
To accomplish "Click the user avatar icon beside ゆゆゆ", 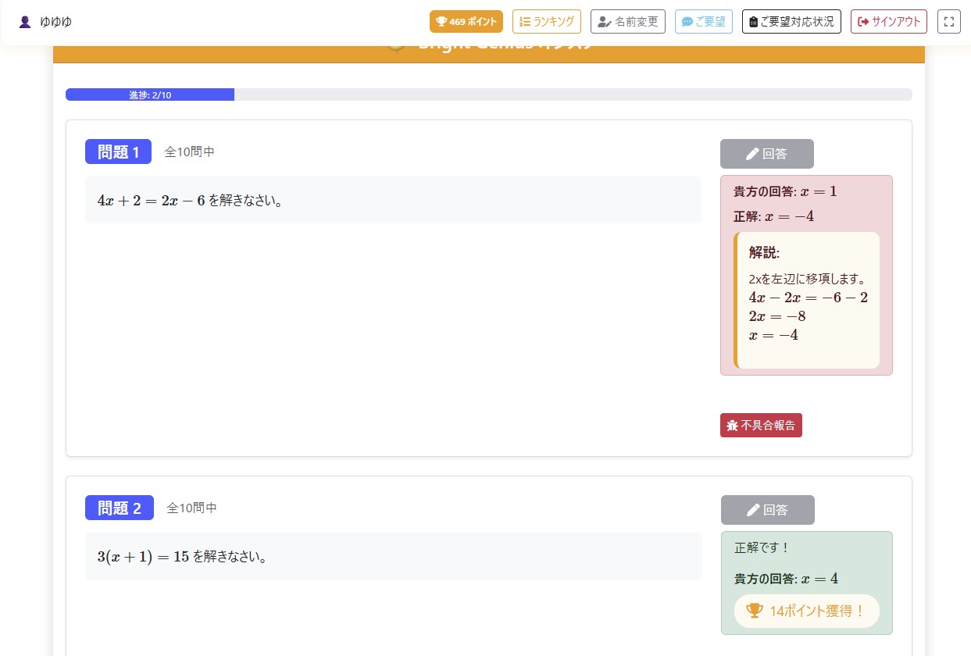I will 25,22.
